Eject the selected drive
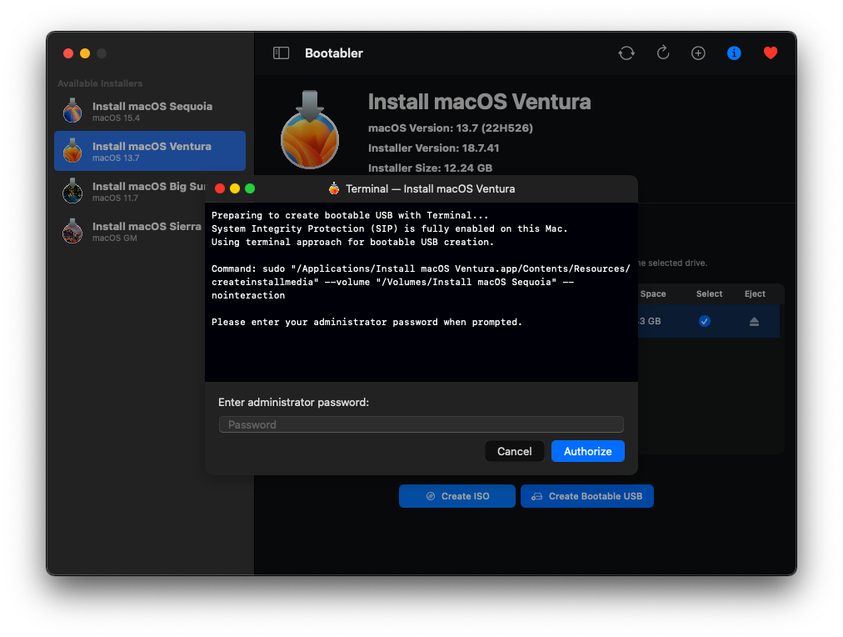 pyautogui.click(x=755, y=321)
